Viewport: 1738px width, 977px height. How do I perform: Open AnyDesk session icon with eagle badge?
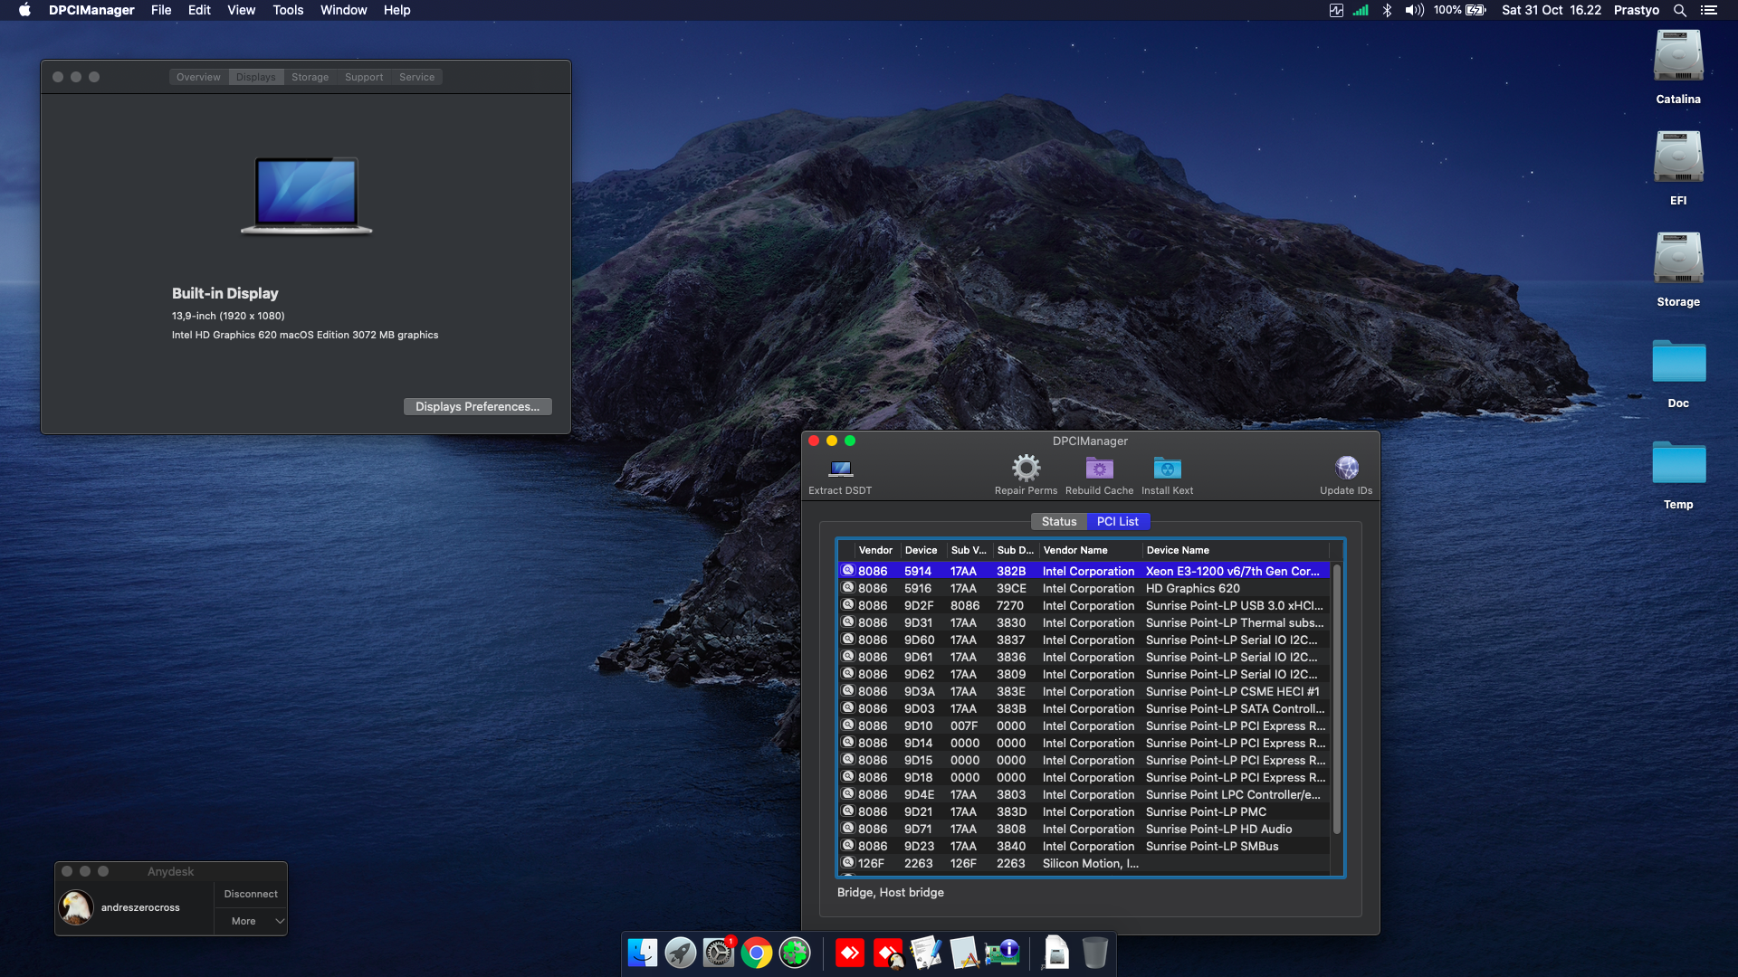889,953
